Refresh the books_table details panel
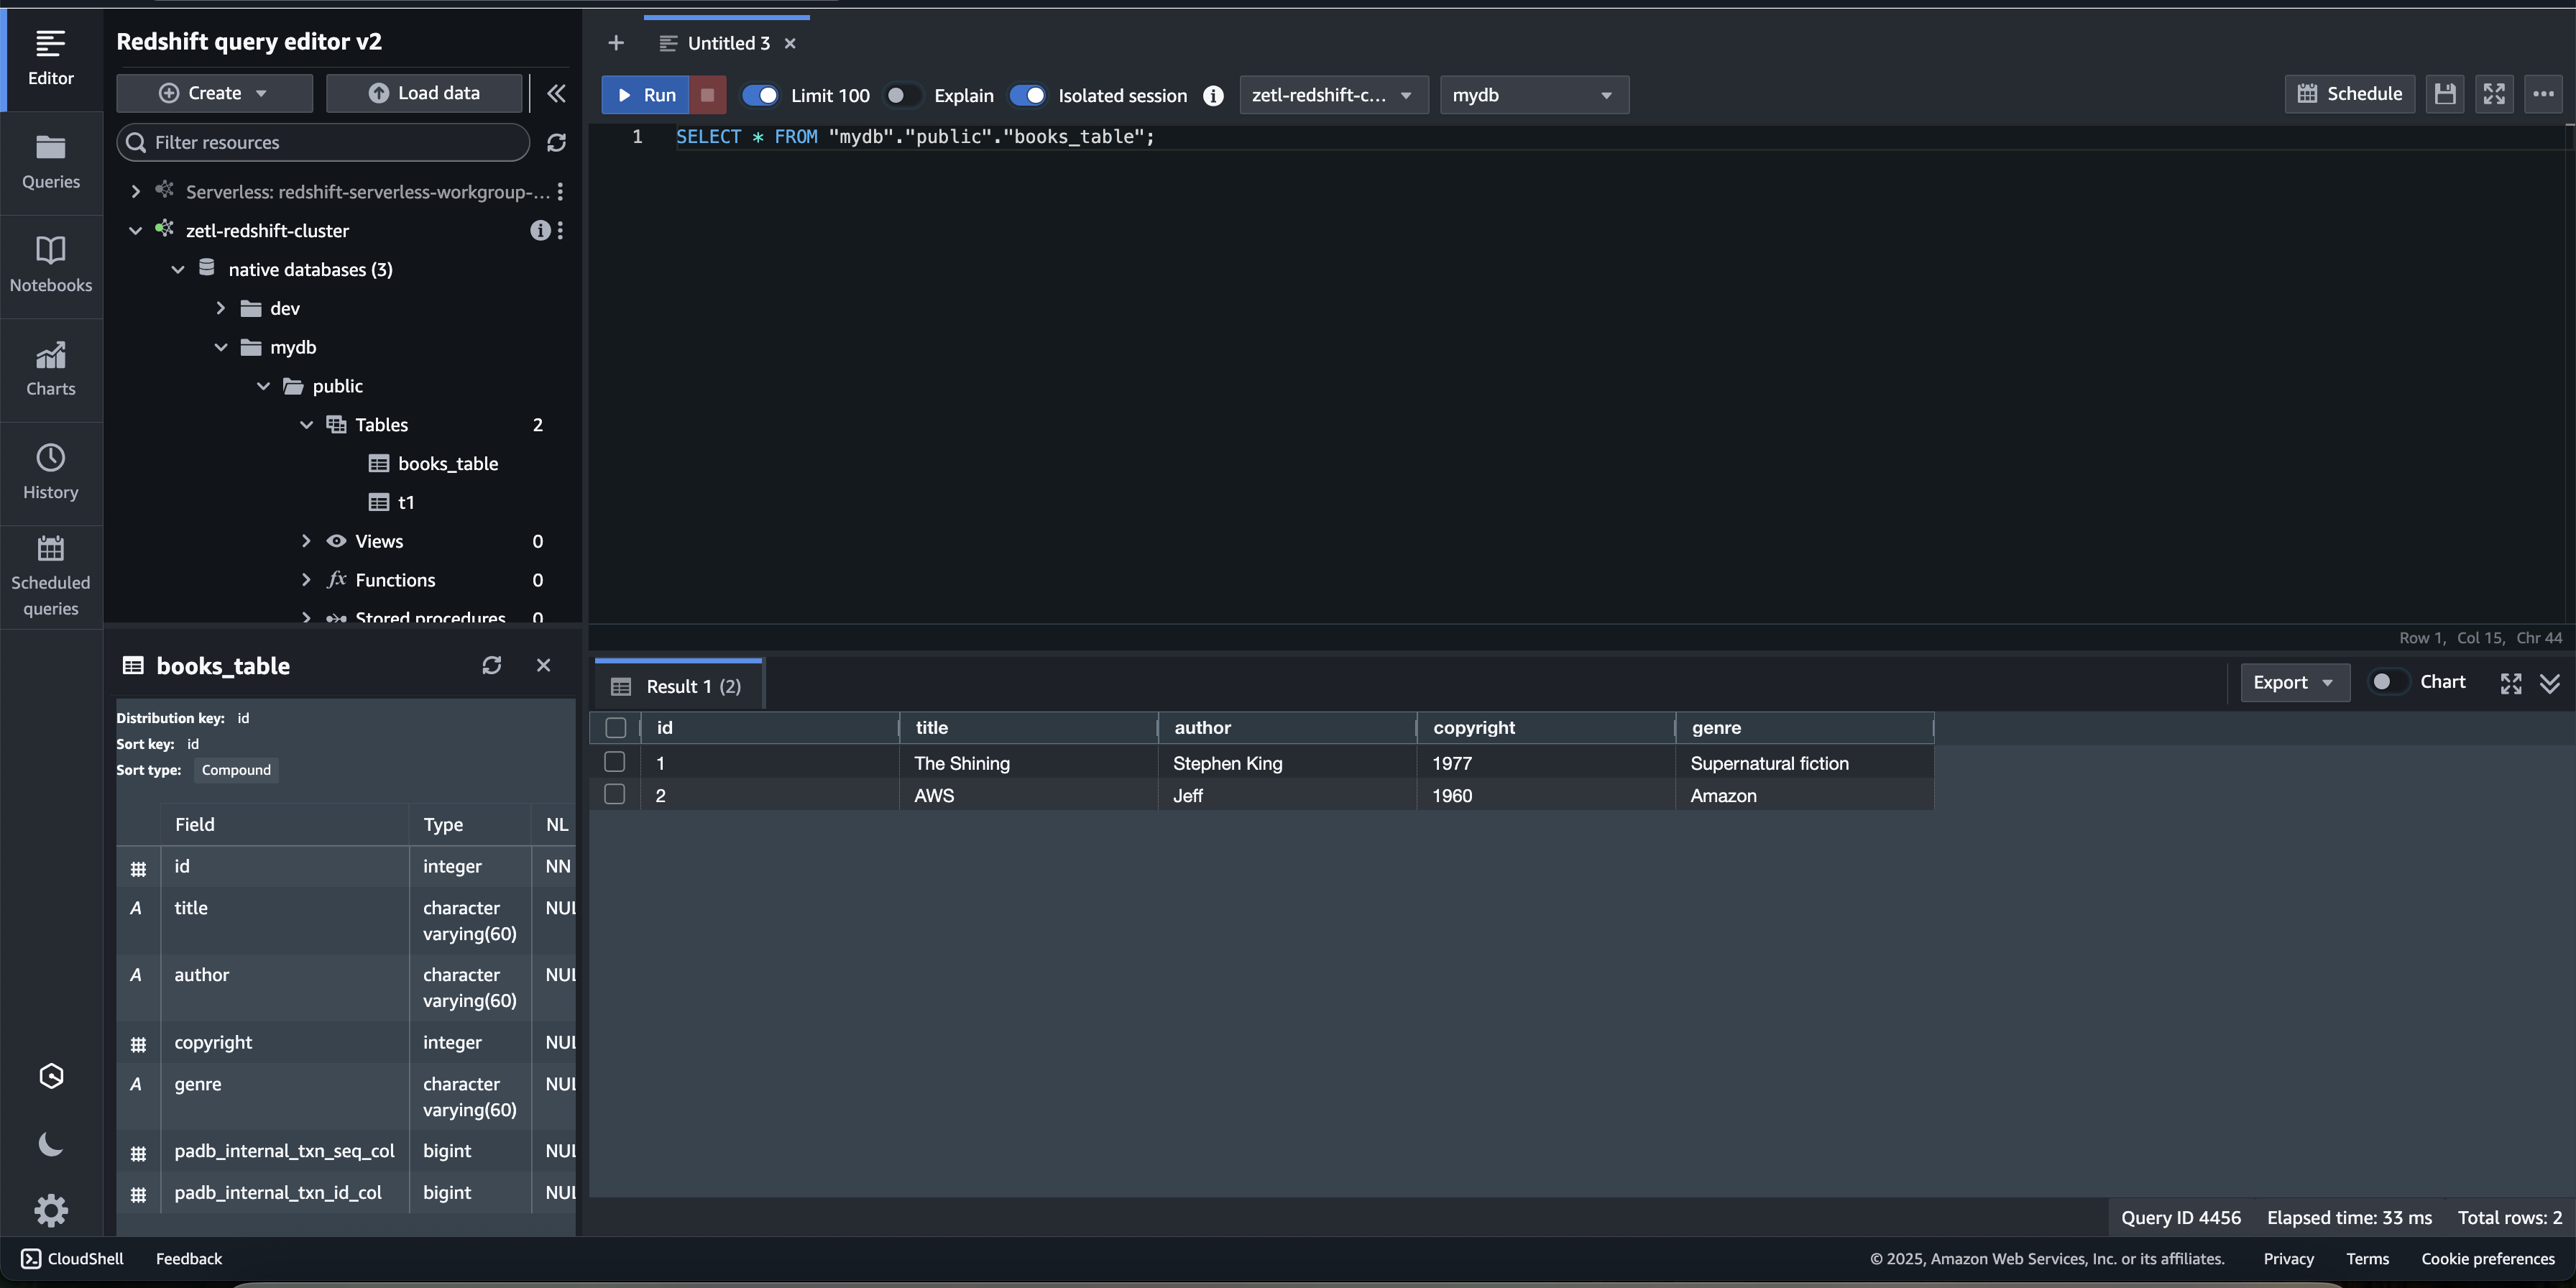The image size is (2576, 1288). 491,666
